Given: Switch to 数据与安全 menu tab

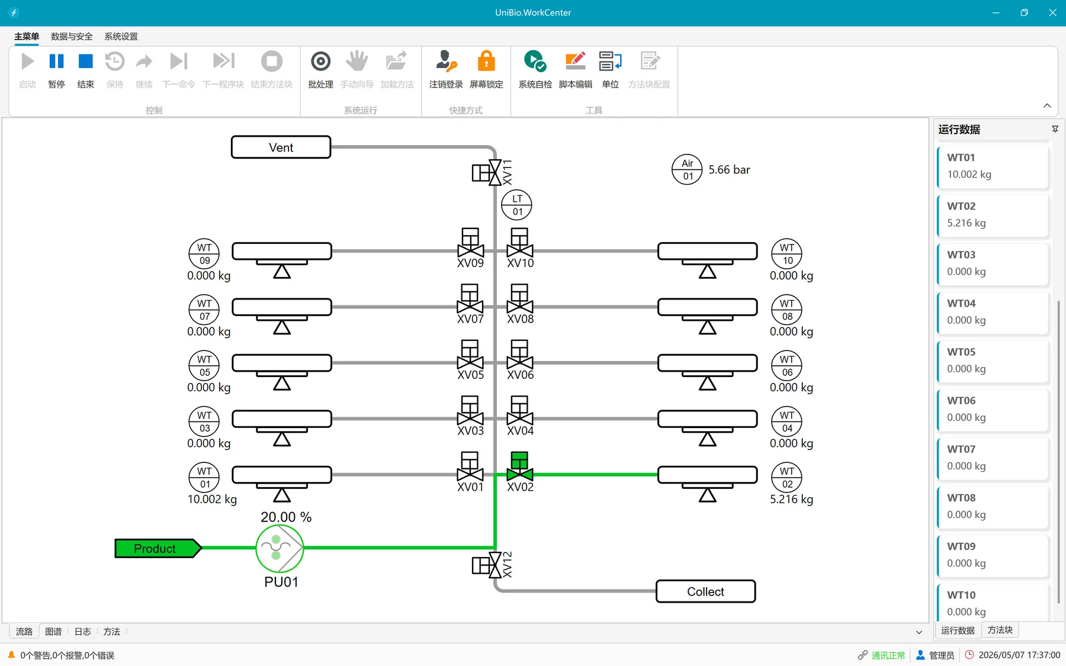Looking at the screenshot, I should point(72,36).
